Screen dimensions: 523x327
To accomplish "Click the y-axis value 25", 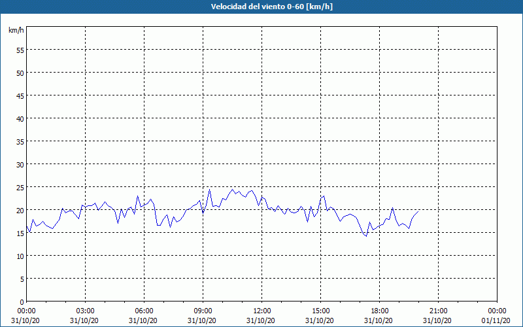I will [x=20, y=188].
